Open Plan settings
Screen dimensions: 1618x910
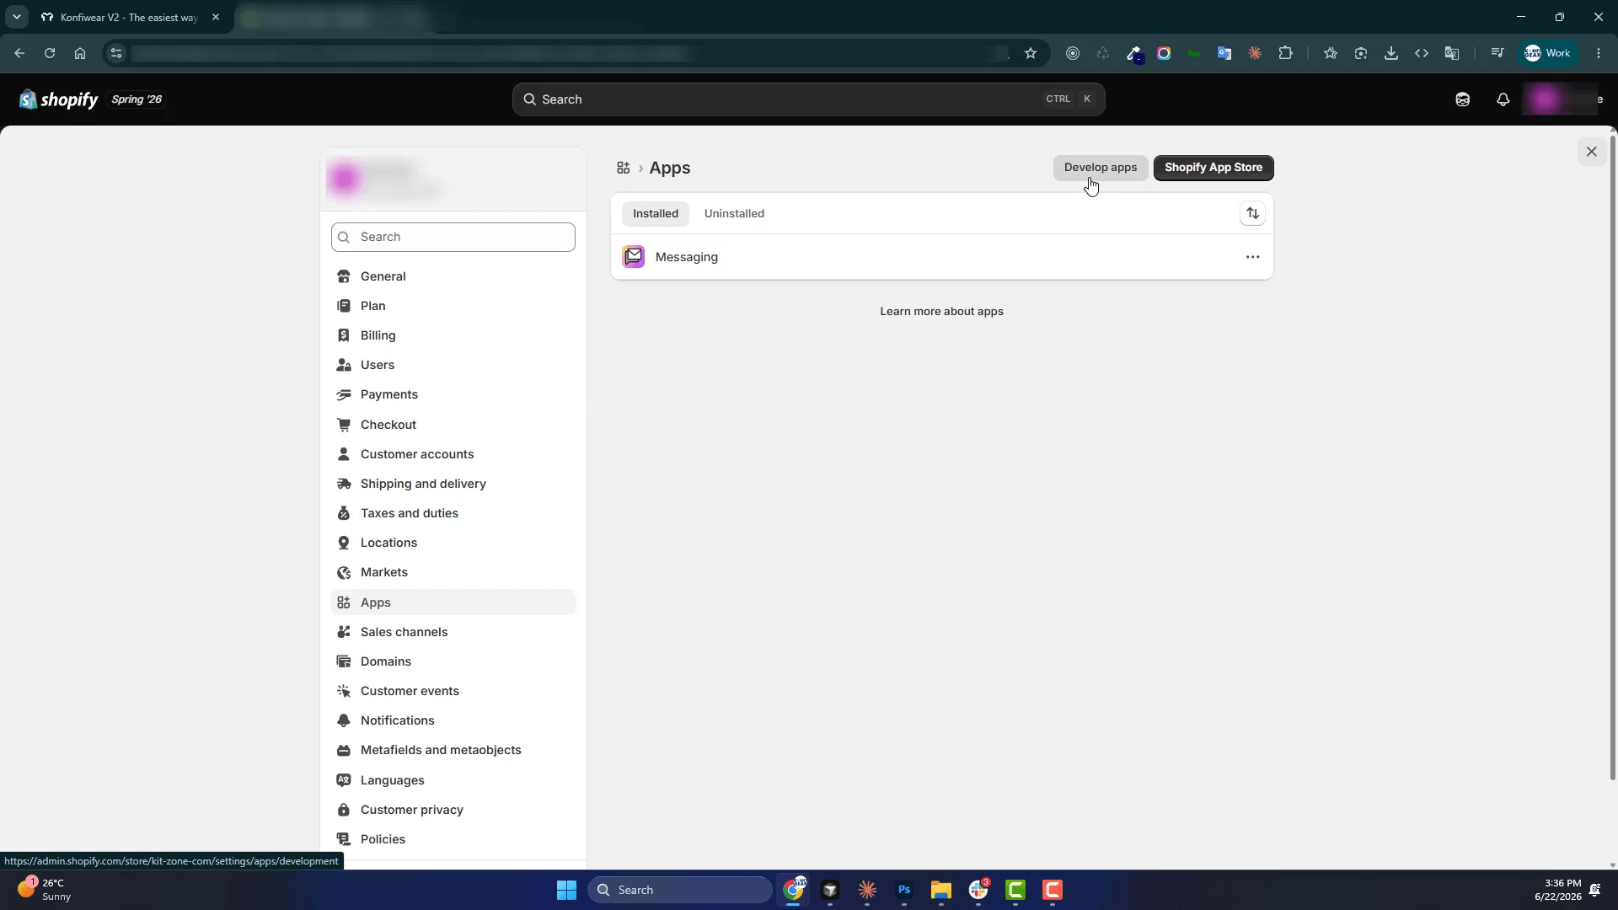pyautogui.click(x=453, y=306)
